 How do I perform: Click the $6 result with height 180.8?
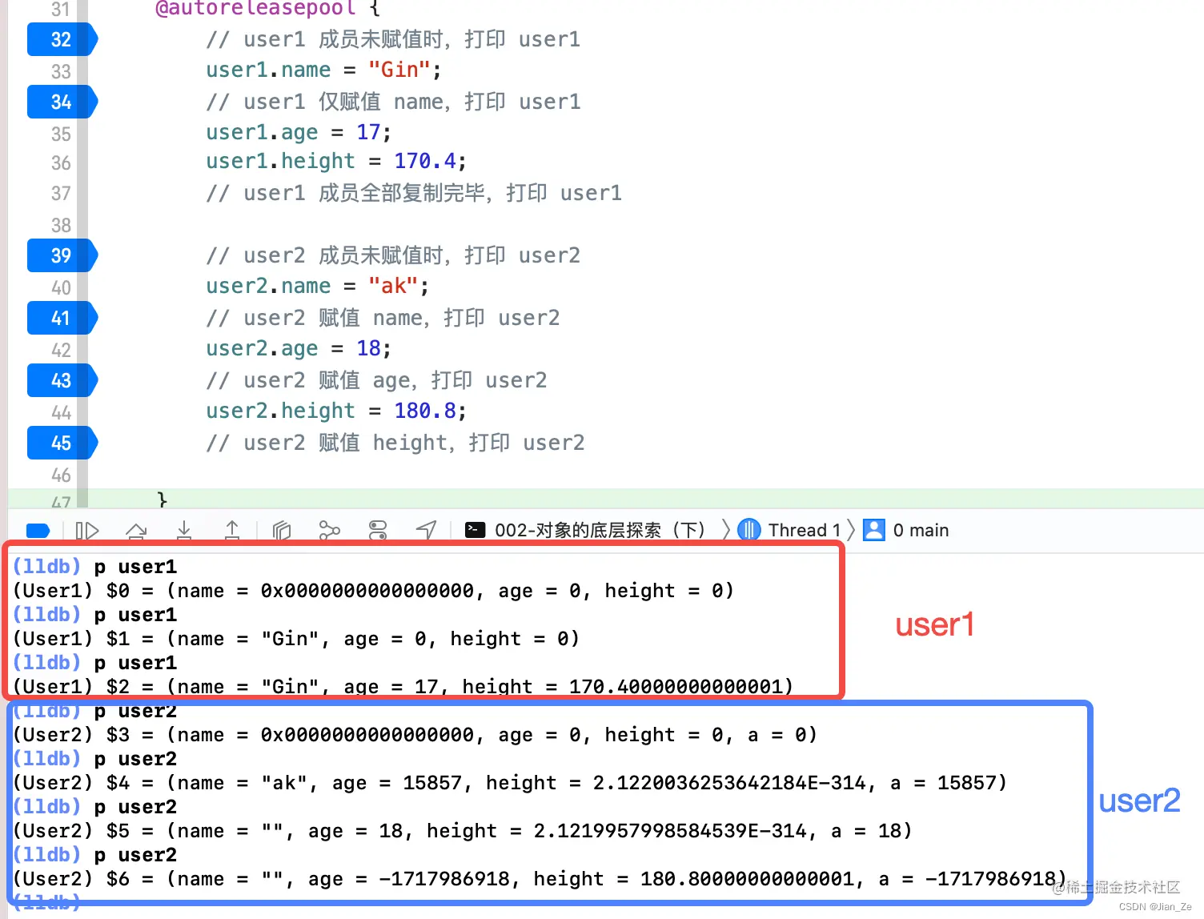pyautogui.click(x=540, y=879)
